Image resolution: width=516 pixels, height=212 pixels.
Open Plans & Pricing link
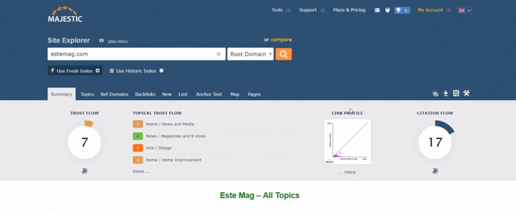[x=349, y=10]
